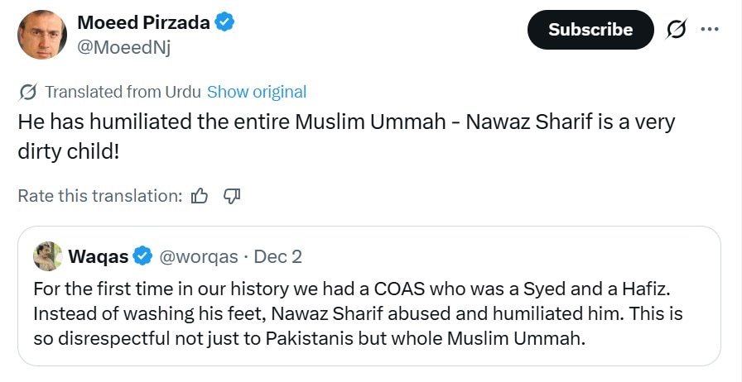
Task: Click the Dec 2 timestamp
Action: pyautogui.click(x=277, y=256)
